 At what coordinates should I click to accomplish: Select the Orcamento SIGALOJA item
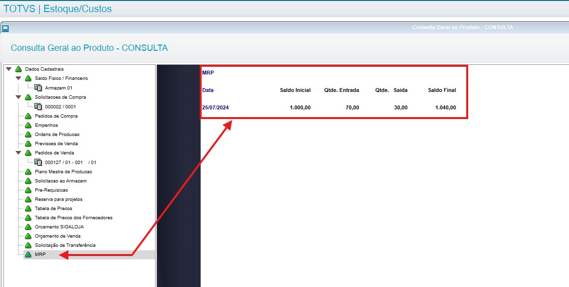click(60, 227)
